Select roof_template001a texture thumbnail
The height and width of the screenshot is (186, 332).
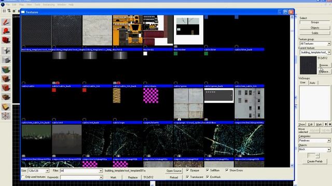tap(36, 30)
